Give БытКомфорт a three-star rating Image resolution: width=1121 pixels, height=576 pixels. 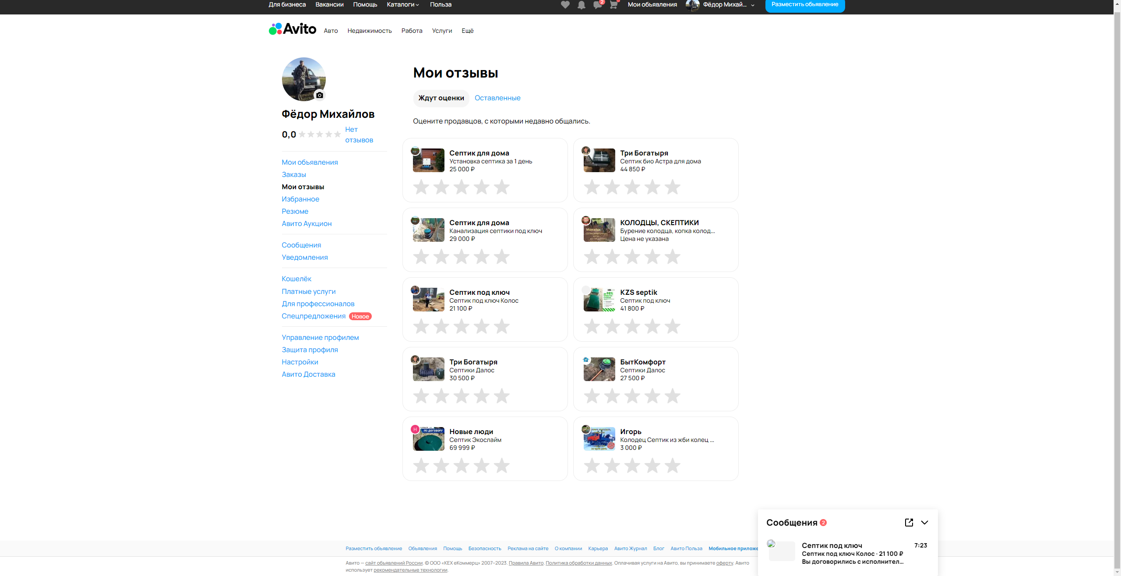632,396
